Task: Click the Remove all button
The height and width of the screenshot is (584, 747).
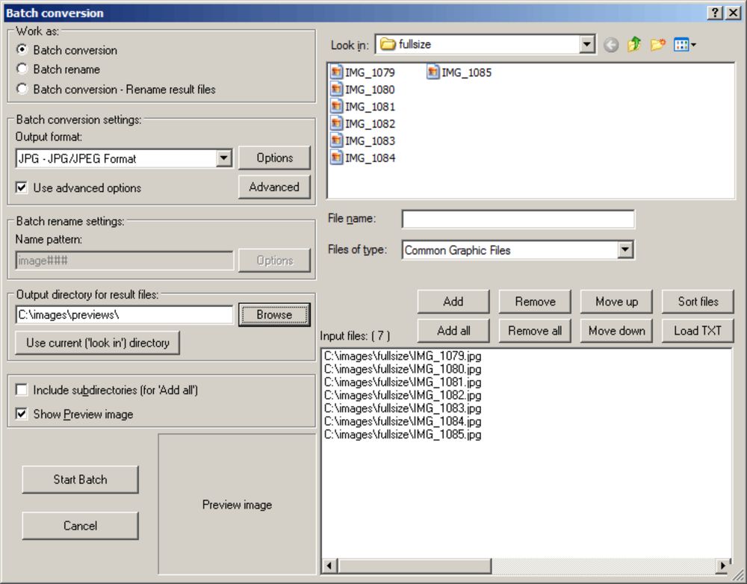Action: (535, 331)
